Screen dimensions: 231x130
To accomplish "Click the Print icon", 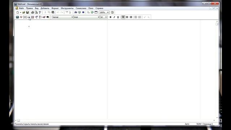I will (32, 12).
